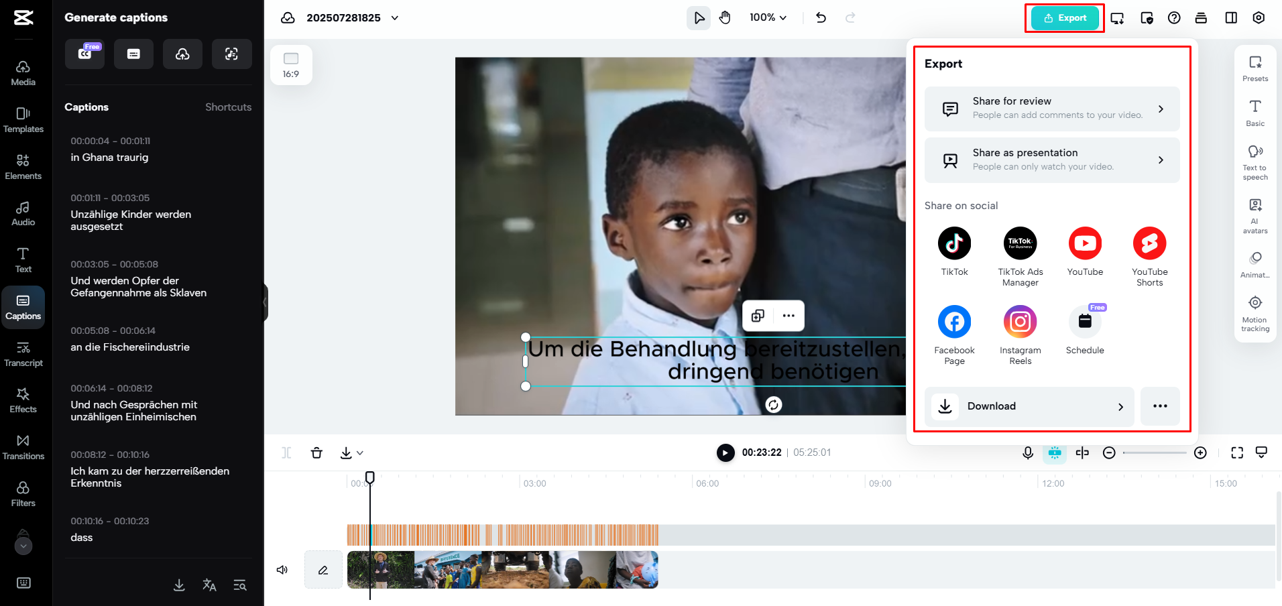Record a voiceover with the microphone tool
This screenshot has width=1282, height=606.
[x=1027, y=452]
